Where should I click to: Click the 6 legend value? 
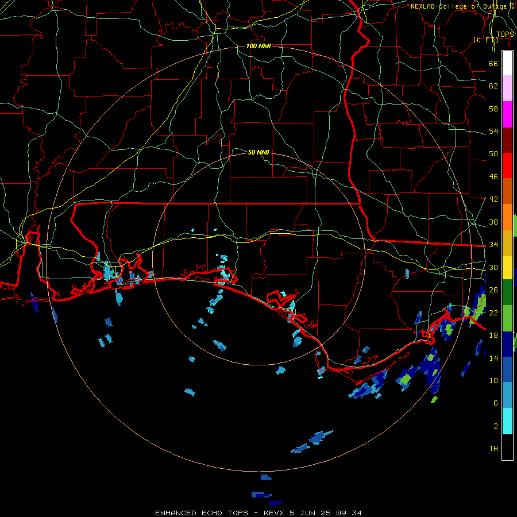coord(496,403)
